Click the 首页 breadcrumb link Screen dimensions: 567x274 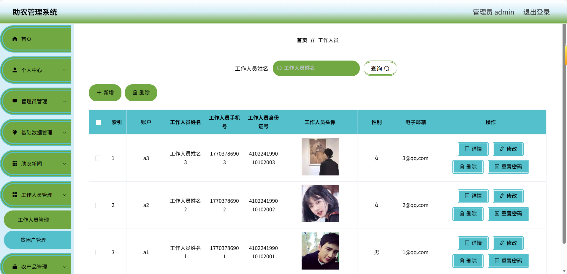coord(302,40)
